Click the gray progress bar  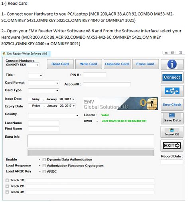[x=91, y=152]
